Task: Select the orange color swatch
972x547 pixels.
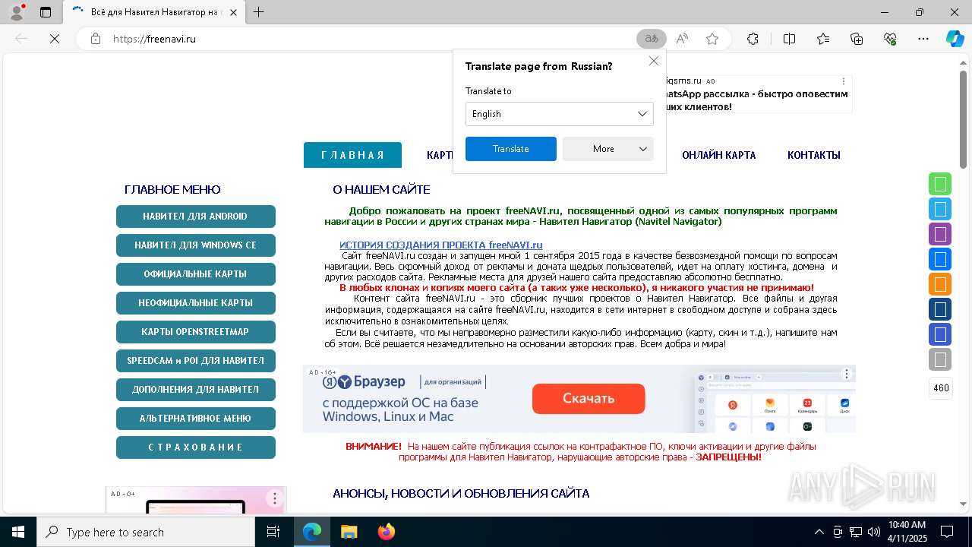Action: 940,284
